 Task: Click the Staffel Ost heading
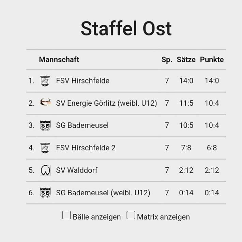point(126,28)
